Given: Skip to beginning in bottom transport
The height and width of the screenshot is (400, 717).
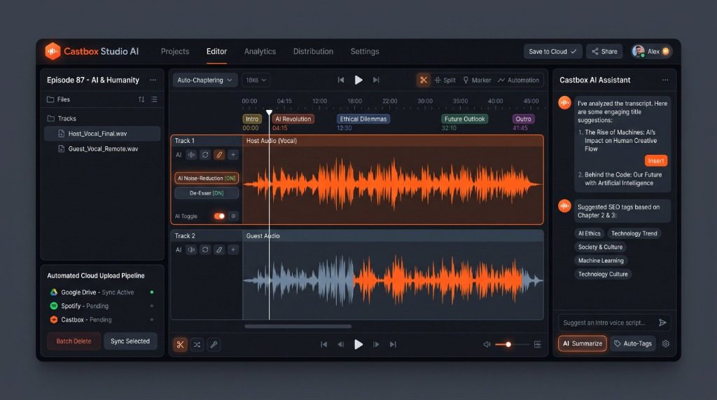Looking at the screenshot, I should (x=323, y=345).
